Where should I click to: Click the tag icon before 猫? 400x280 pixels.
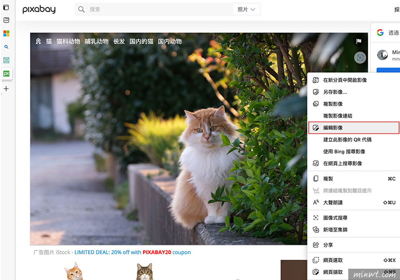38,41
